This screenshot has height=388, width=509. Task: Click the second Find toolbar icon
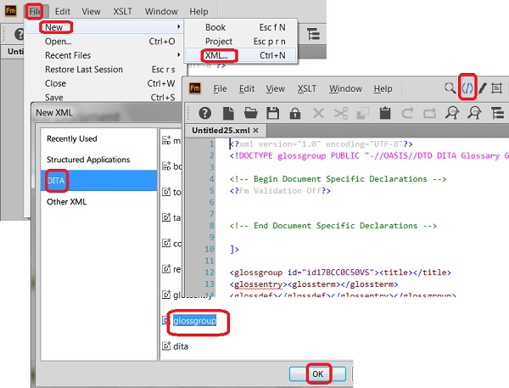474,113
